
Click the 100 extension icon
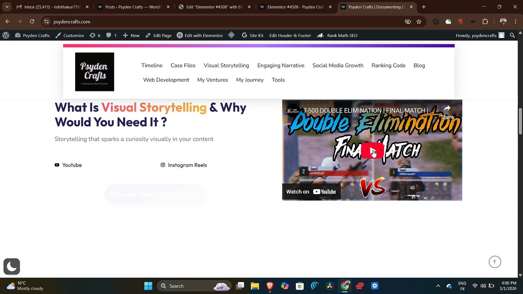pyautogui.click(x=473, y=22)
